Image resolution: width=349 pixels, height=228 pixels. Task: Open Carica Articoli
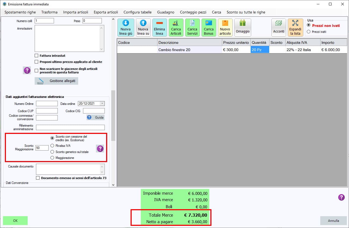[x=176, y=27]
